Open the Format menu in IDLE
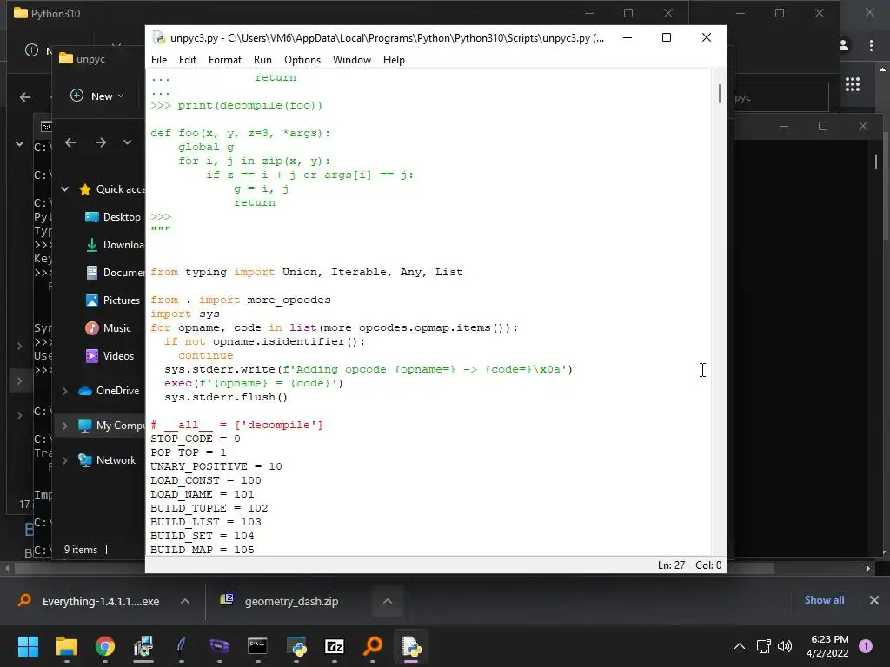Viewport: 890px width, 667px height. tap(225, 60)
